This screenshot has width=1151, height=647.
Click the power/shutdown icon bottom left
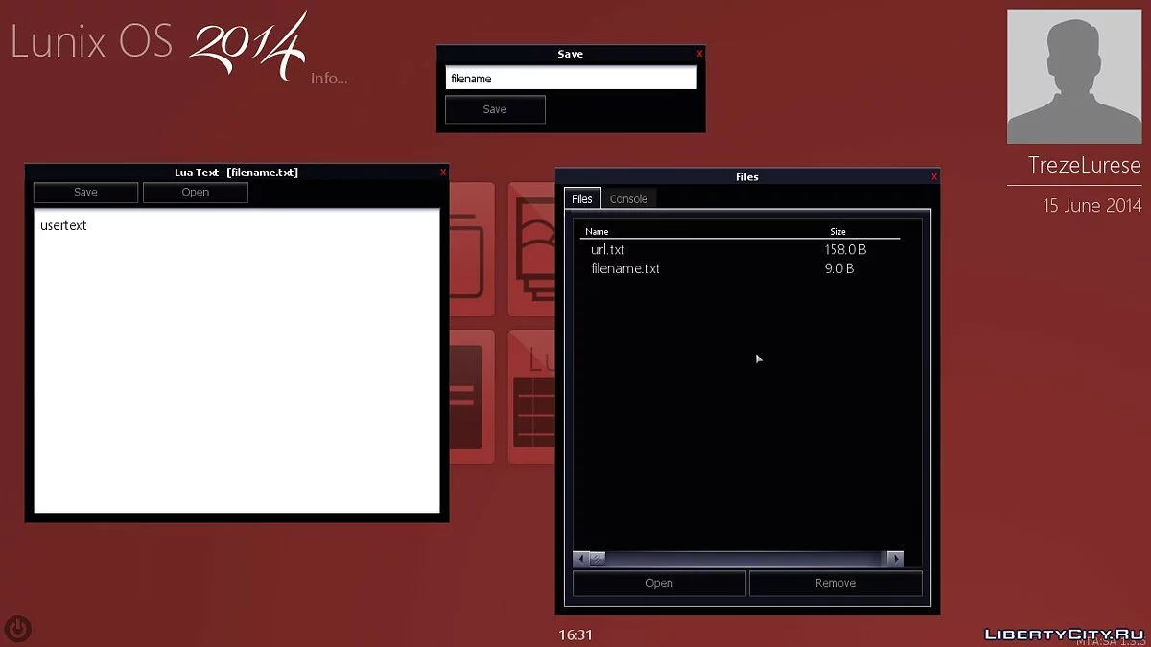coord(17,628)
